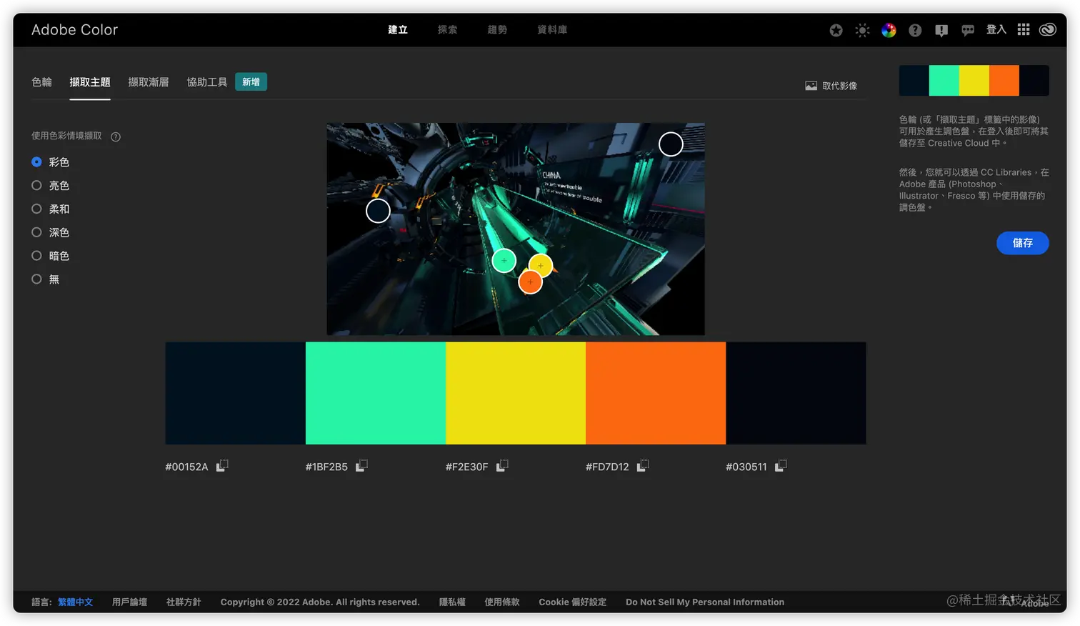Open the 趨勢 top menu
The width and height of the screenshot is (1080, 626).
497,30
